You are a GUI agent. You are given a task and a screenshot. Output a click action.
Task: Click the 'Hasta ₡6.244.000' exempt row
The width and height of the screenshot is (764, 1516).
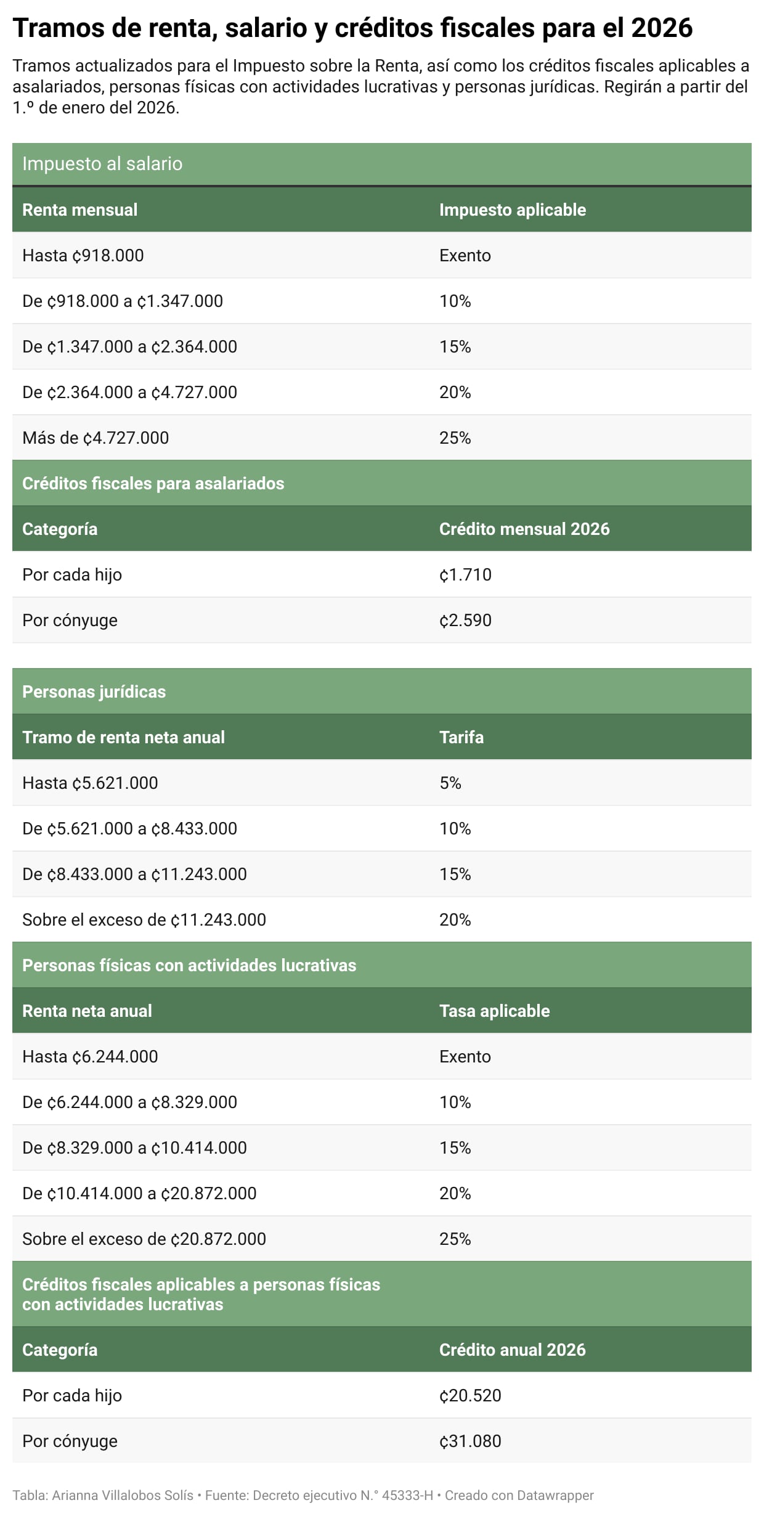pos(90,1057)
